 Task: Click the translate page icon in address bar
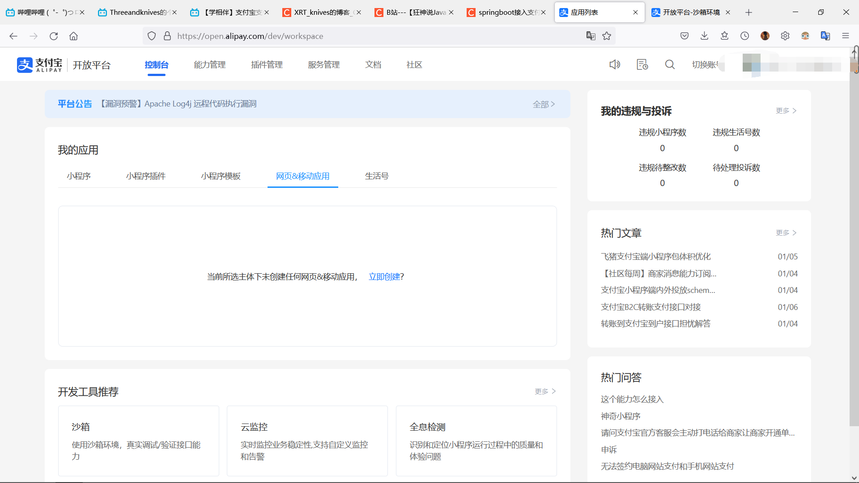pyautogui.click(x=591, y=36)
